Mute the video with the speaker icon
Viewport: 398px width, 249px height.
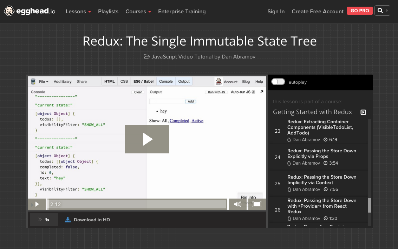click(x=237, y=204)
